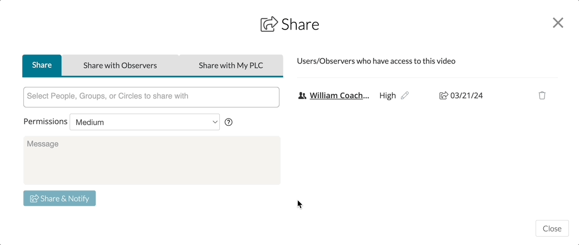
Task: Click the group icon beside William Coach
Action: (x=302, y=96)
